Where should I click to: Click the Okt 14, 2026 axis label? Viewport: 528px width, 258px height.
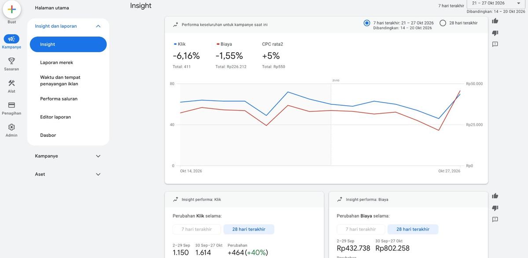[191, 171]
